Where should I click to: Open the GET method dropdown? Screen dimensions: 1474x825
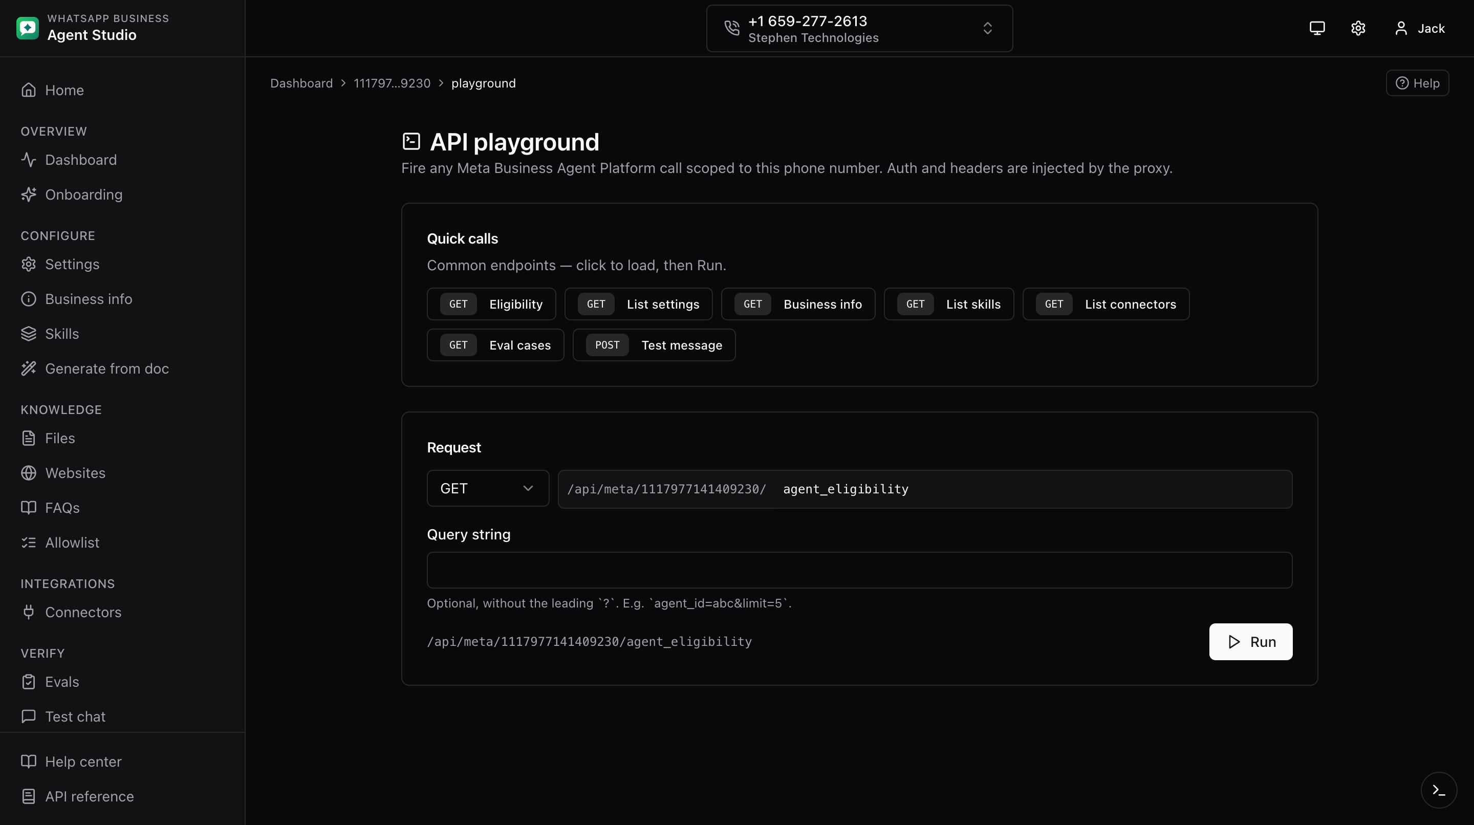click(488, 489)
